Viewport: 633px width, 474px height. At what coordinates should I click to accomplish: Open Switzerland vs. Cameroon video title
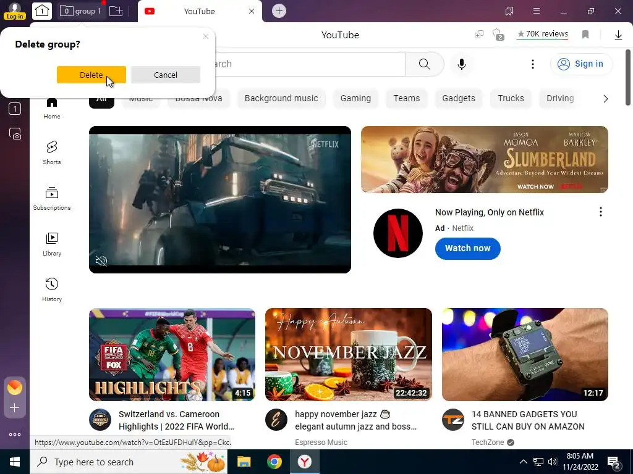pos(176,420)
